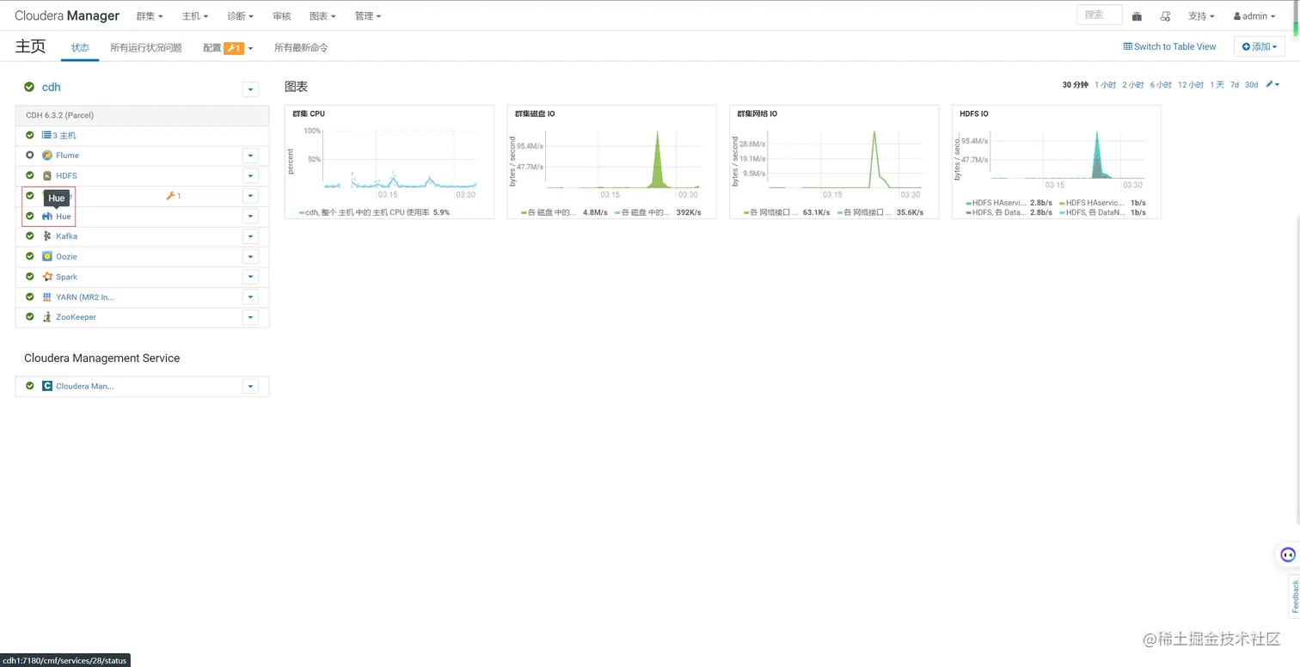Viewport: 1300px width, 667px height.
Task: Click Switch to Table View link
Action: point(1169,46)
